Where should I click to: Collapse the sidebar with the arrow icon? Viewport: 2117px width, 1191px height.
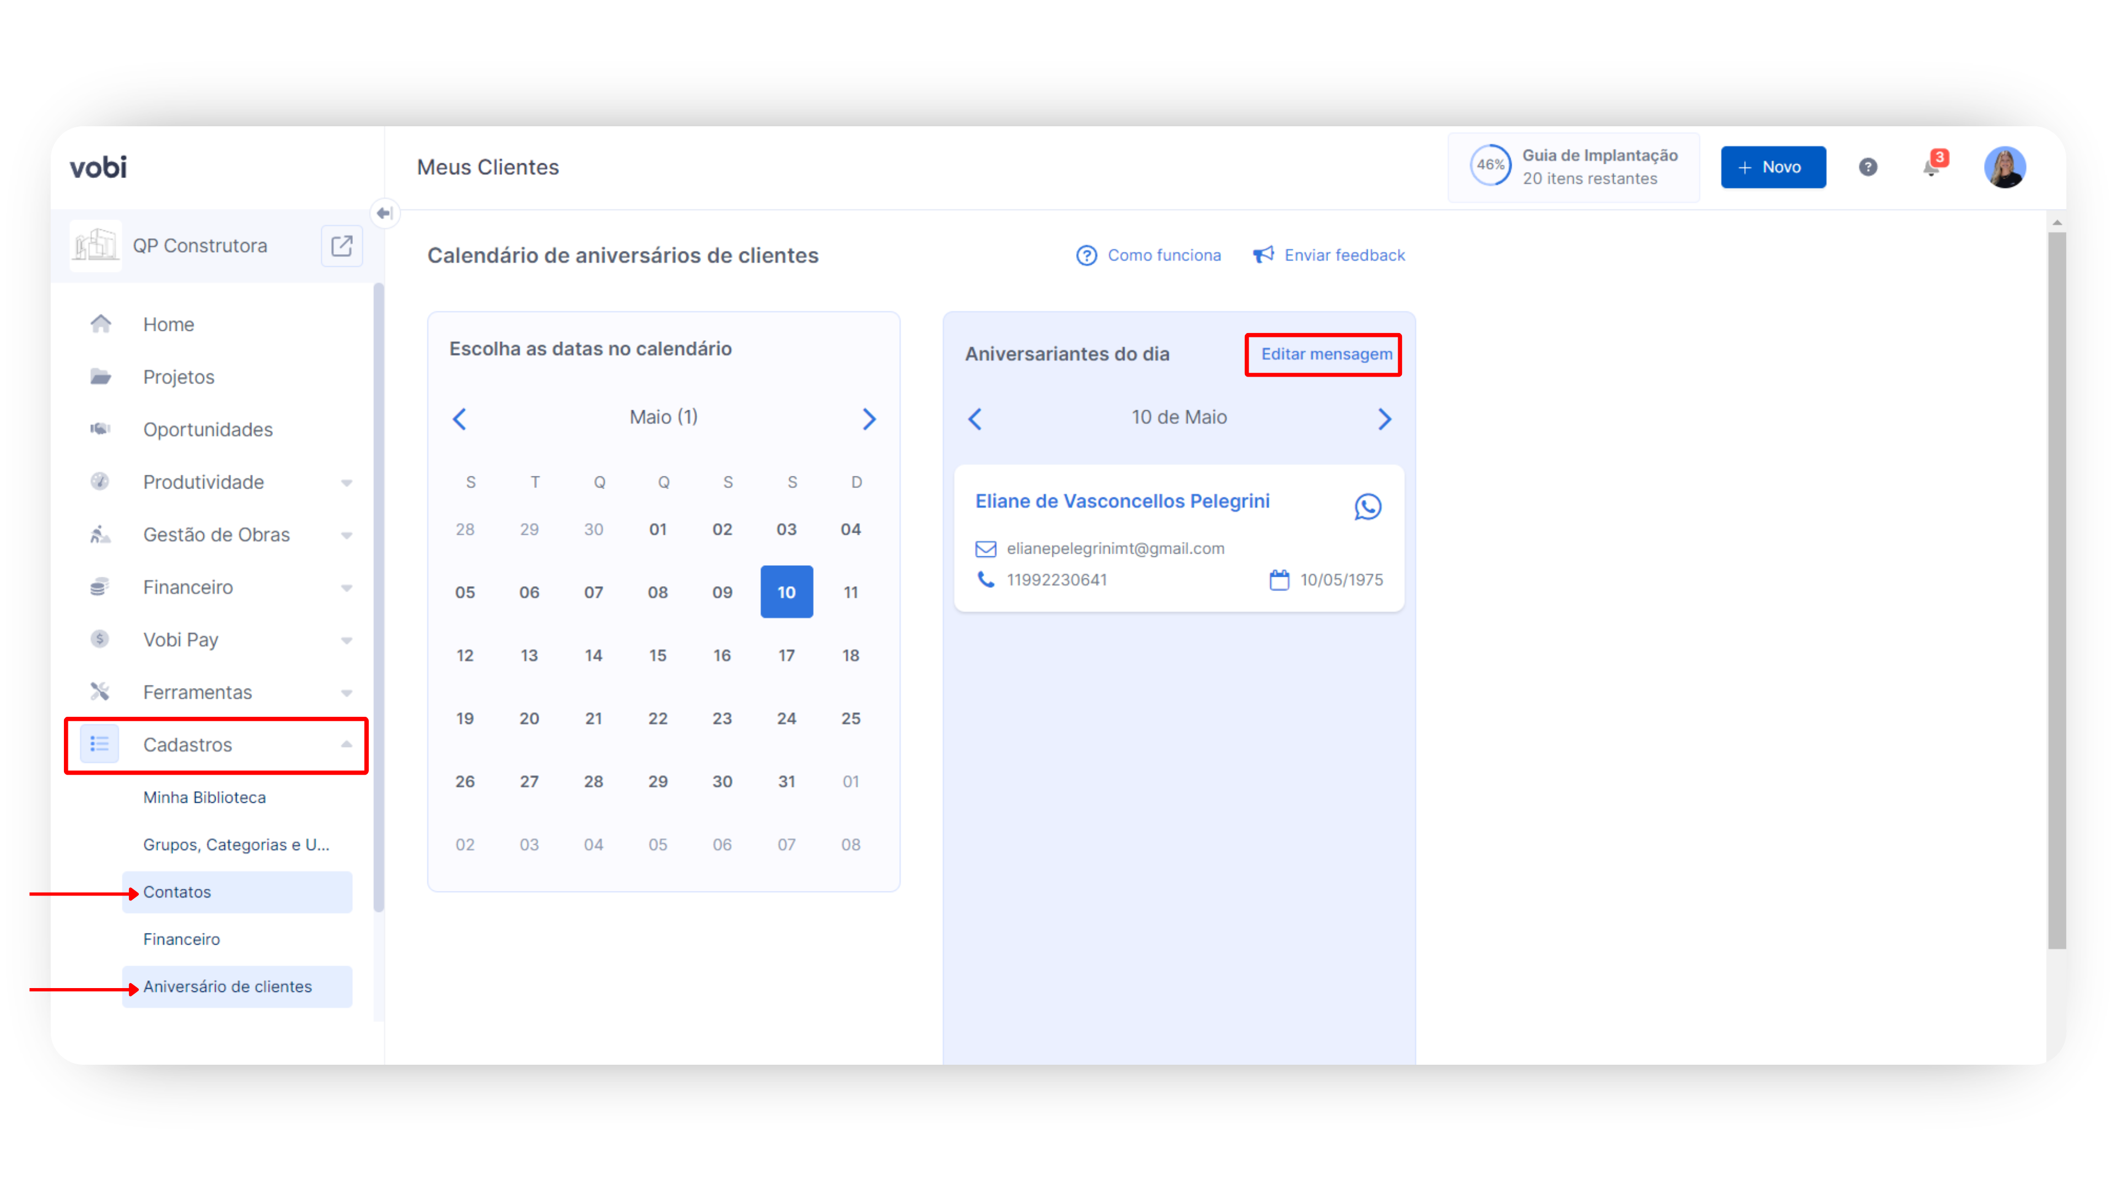[384, 214]
